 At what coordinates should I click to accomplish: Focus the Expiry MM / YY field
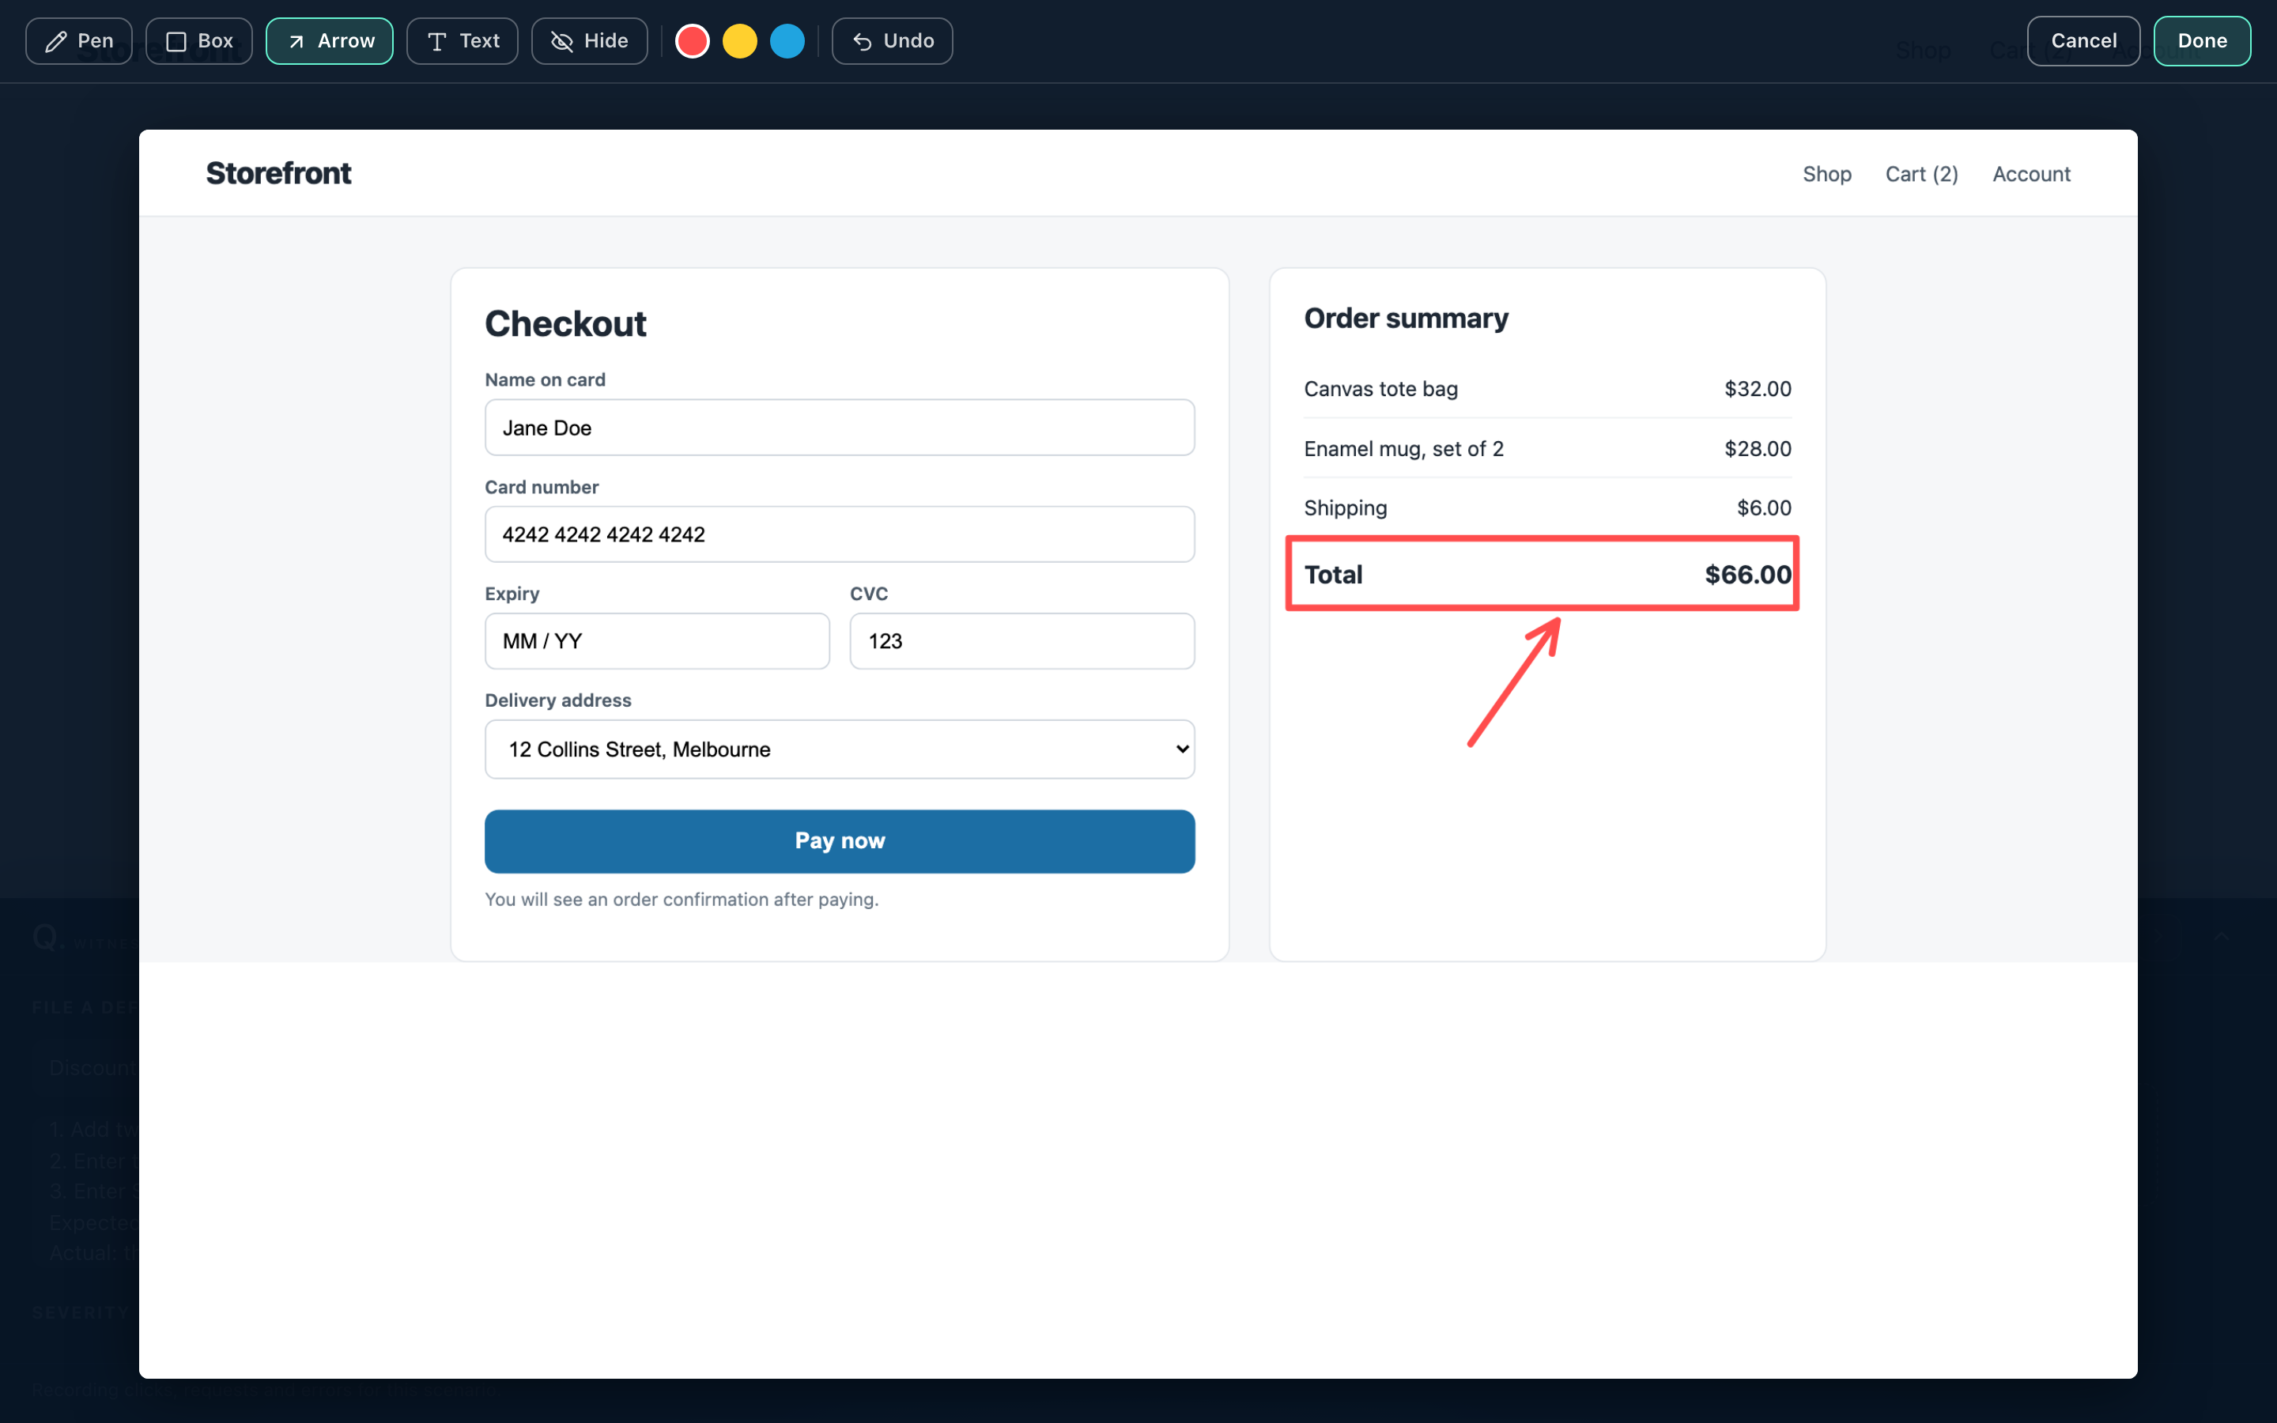click(x=657, y=641)
